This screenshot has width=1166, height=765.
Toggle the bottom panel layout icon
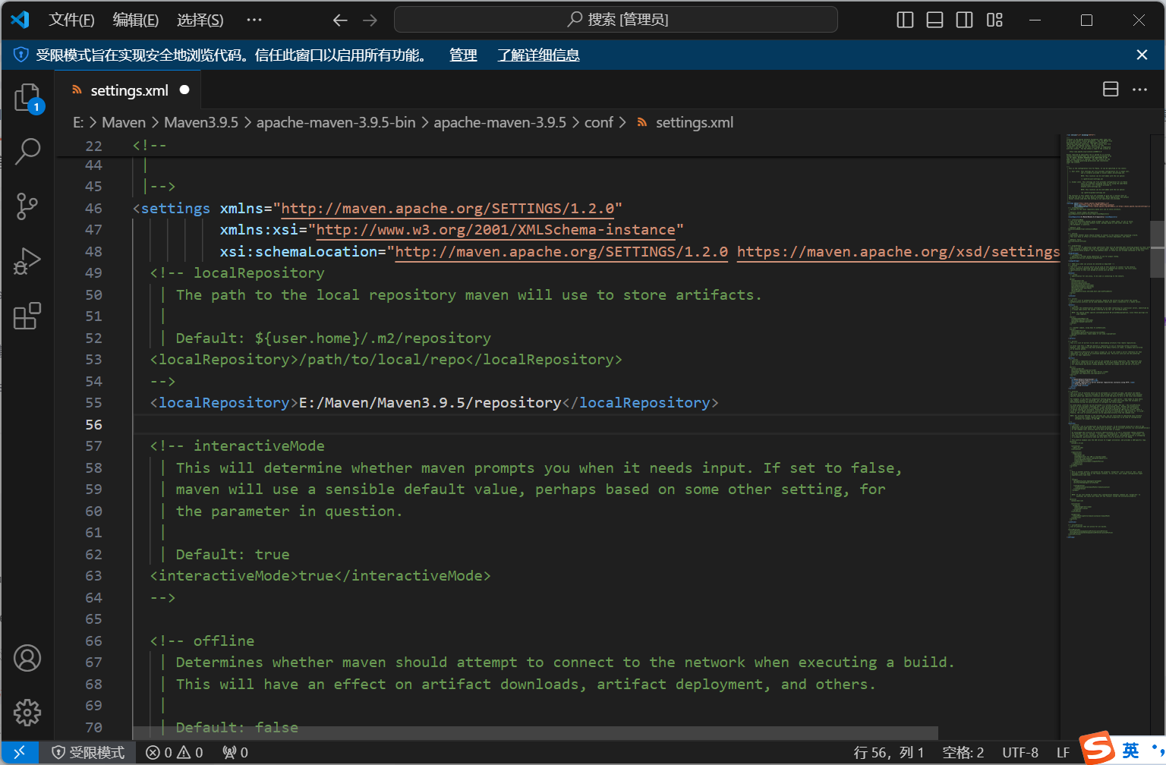[934, 20]
